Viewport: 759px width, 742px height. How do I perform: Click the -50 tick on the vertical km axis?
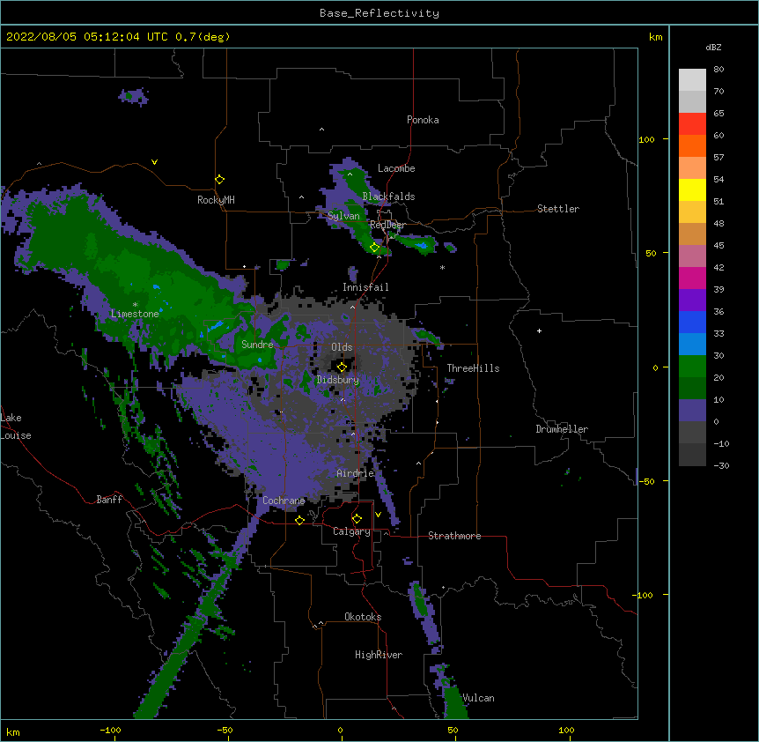646,481
